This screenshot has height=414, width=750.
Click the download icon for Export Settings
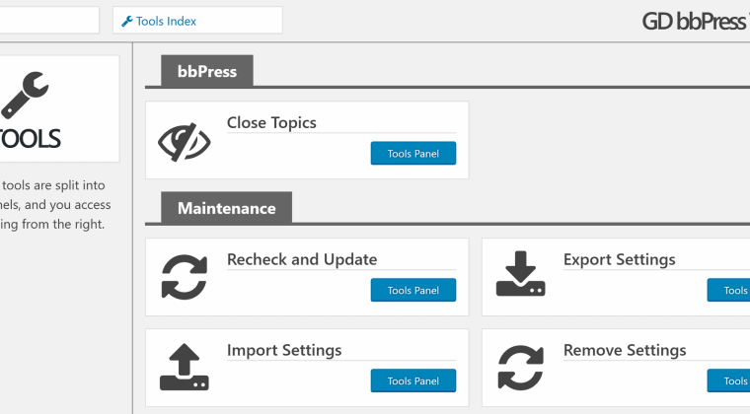point(520,274)
